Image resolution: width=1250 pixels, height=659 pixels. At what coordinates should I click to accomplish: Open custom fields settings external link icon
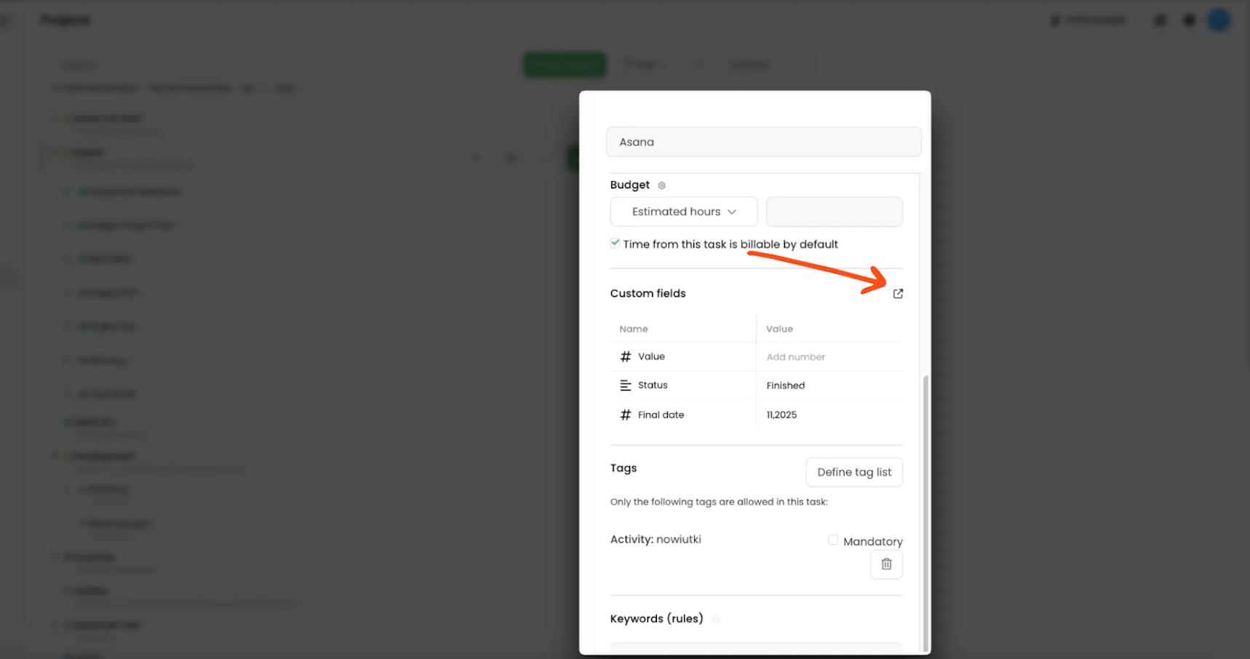coord(898,294)
